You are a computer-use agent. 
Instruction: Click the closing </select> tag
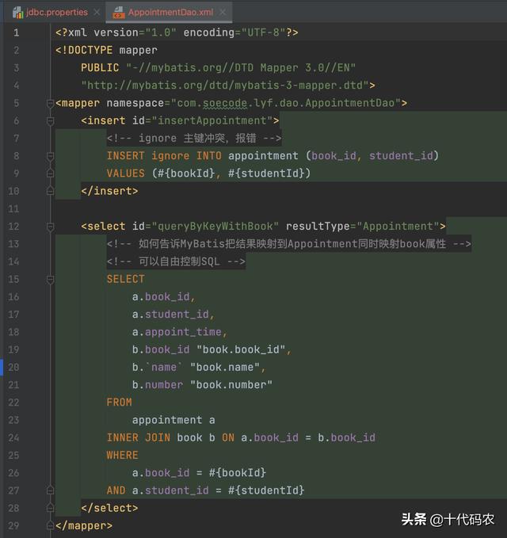109,508
